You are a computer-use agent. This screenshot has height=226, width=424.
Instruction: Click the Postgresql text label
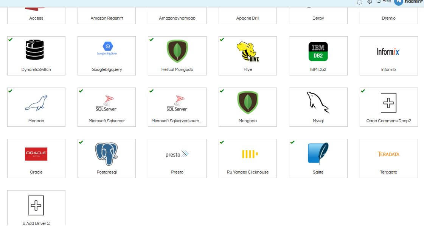click(x=107, y=172)
